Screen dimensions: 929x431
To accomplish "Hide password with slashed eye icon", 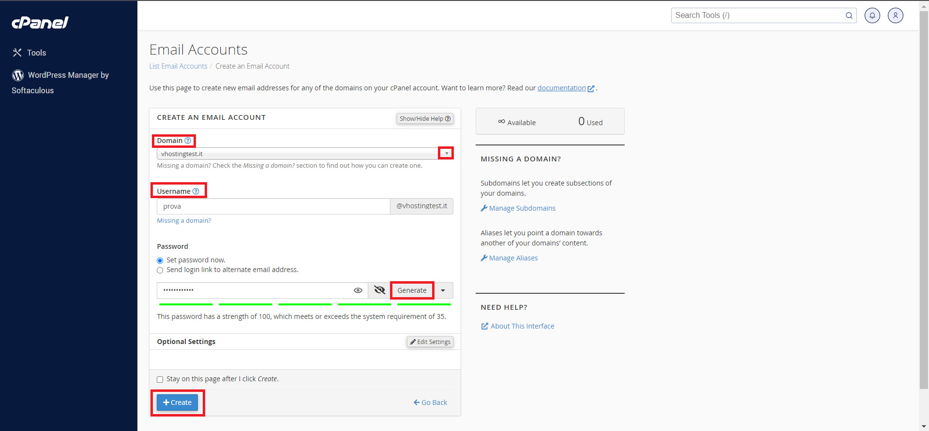I will coord(380,290).
